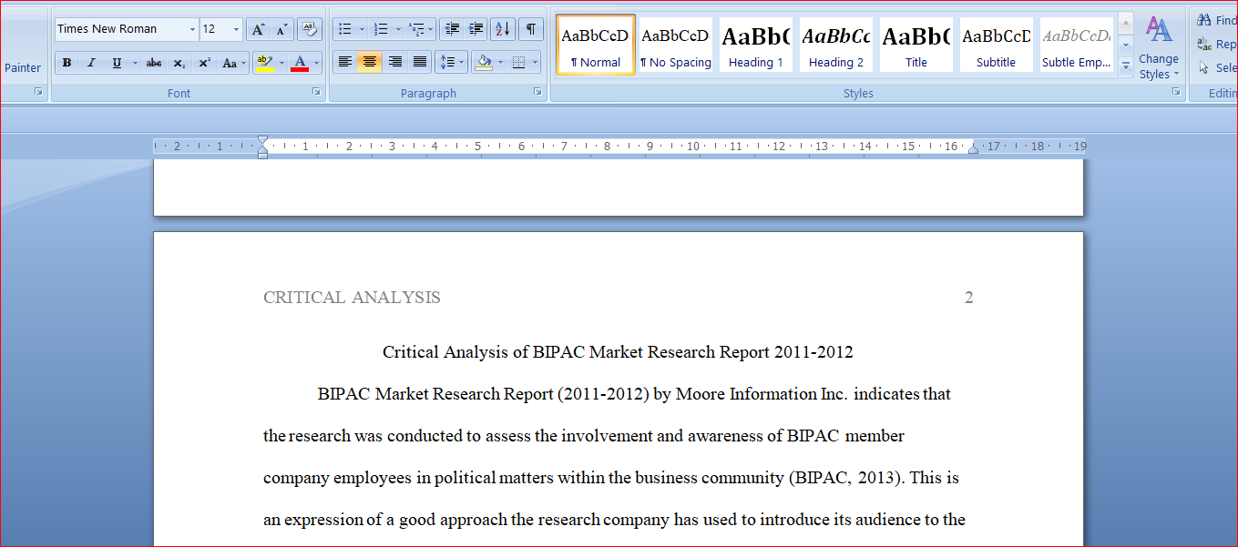Toggle Center alignment
Screen dimensions: 1238x547
click(369, 63)
